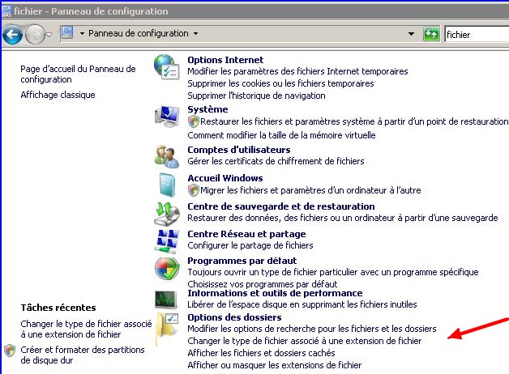Open Comptes d'utilisateurs heading
This screenshot has height=374, width=509.
(239, 150)
